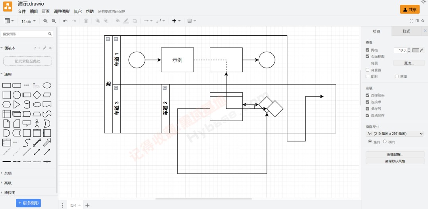The height and width of the screenshot is (209, 428).
Task: Open the insert plus dropdown
Action: point(176,21)
